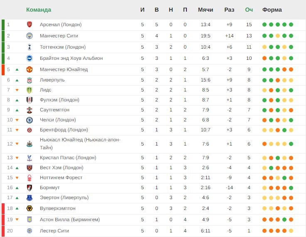Click Manchester United's upward position arrow

17,69
